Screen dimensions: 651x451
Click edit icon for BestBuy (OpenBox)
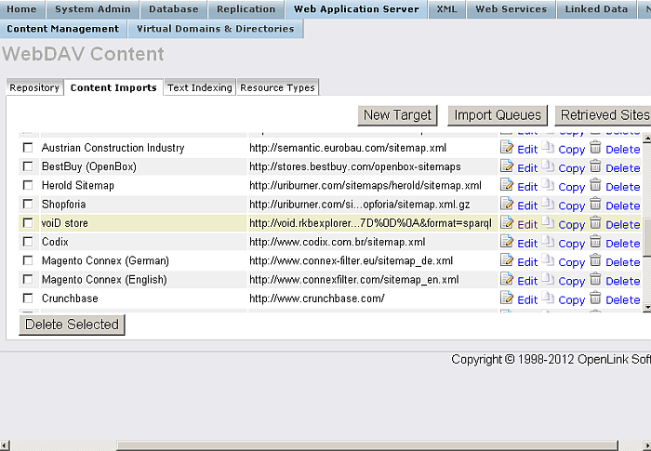507,166
